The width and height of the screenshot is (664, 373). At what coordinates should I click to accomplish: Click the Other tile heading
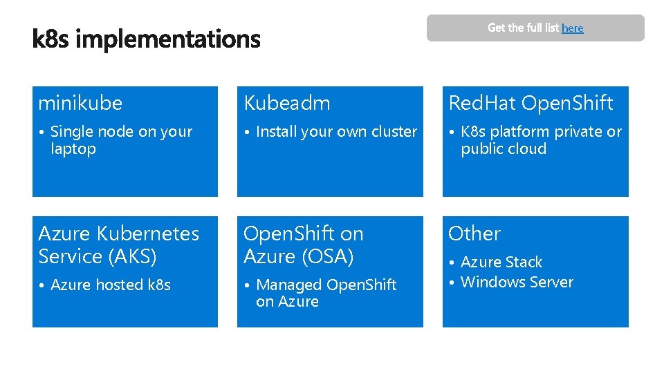pyautogui.click(x=474, y=233)
